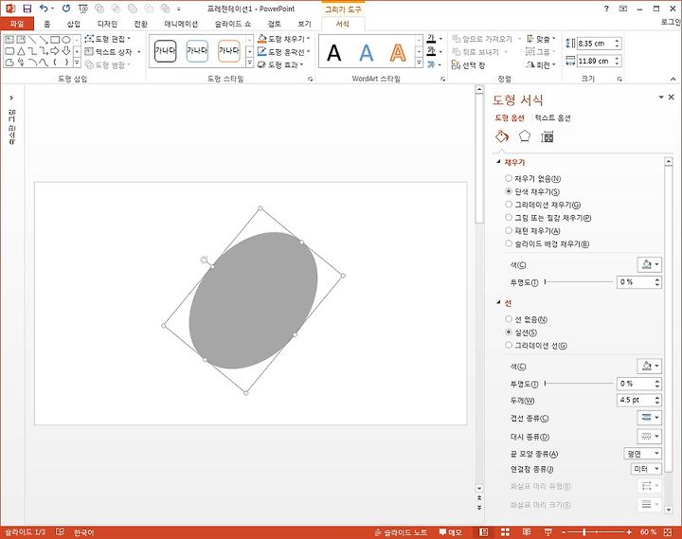Switch to Normal view in status bar

(x=484, y=532)
